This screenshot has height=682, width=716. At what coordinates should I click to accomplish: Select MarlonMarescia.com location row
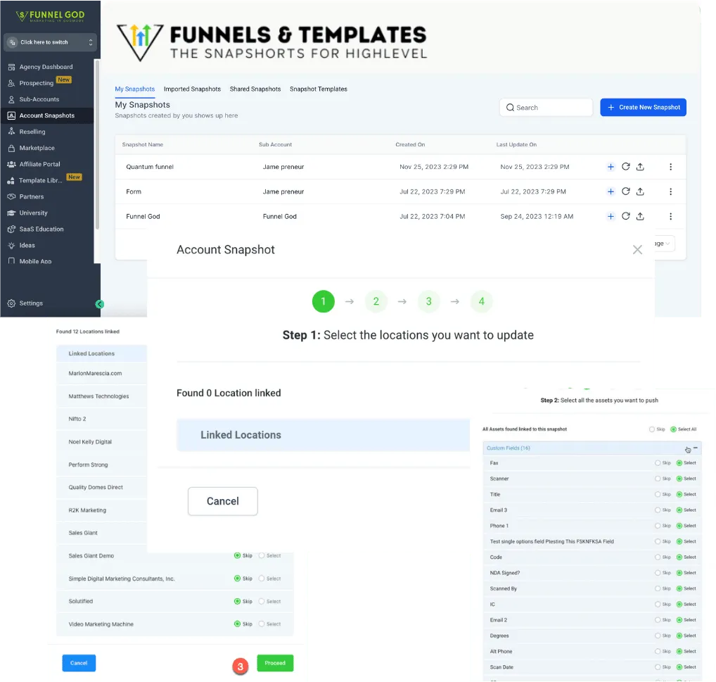click(x=101, y=373)
